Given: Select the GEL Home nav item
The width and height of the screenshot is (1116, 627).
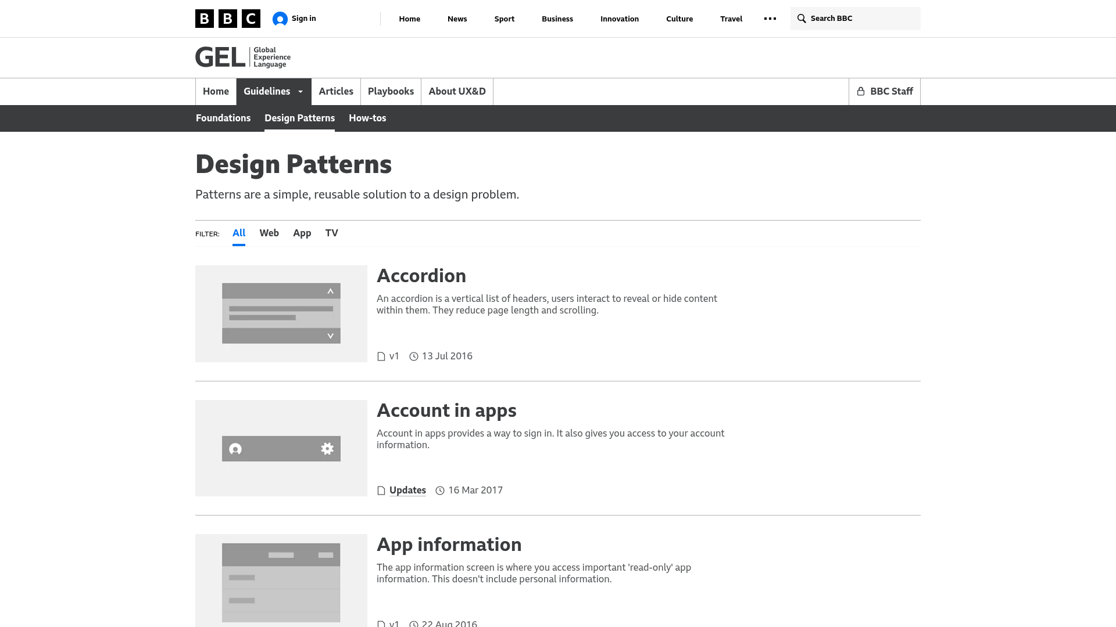Looking at the screenshot, I should [x=216, y=91].
